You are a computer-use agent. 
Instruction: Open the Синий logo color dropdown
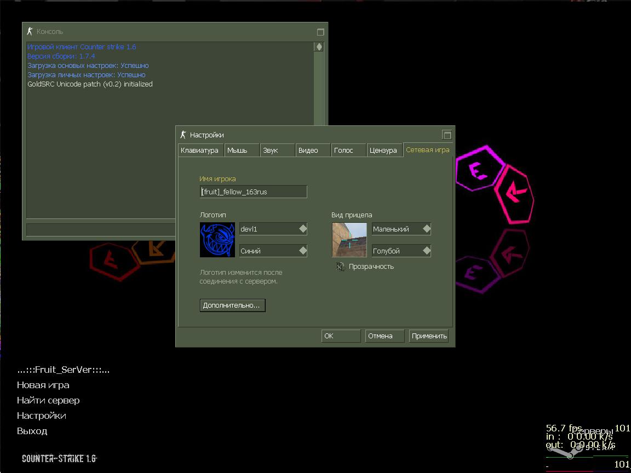pyautogui.click(x=273, y=251)
